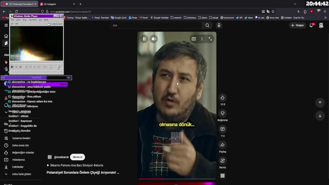This screenshot has height=185, width=329.
Task: Click the YouTube search field 'Ara'
Action: coord(156,25)
